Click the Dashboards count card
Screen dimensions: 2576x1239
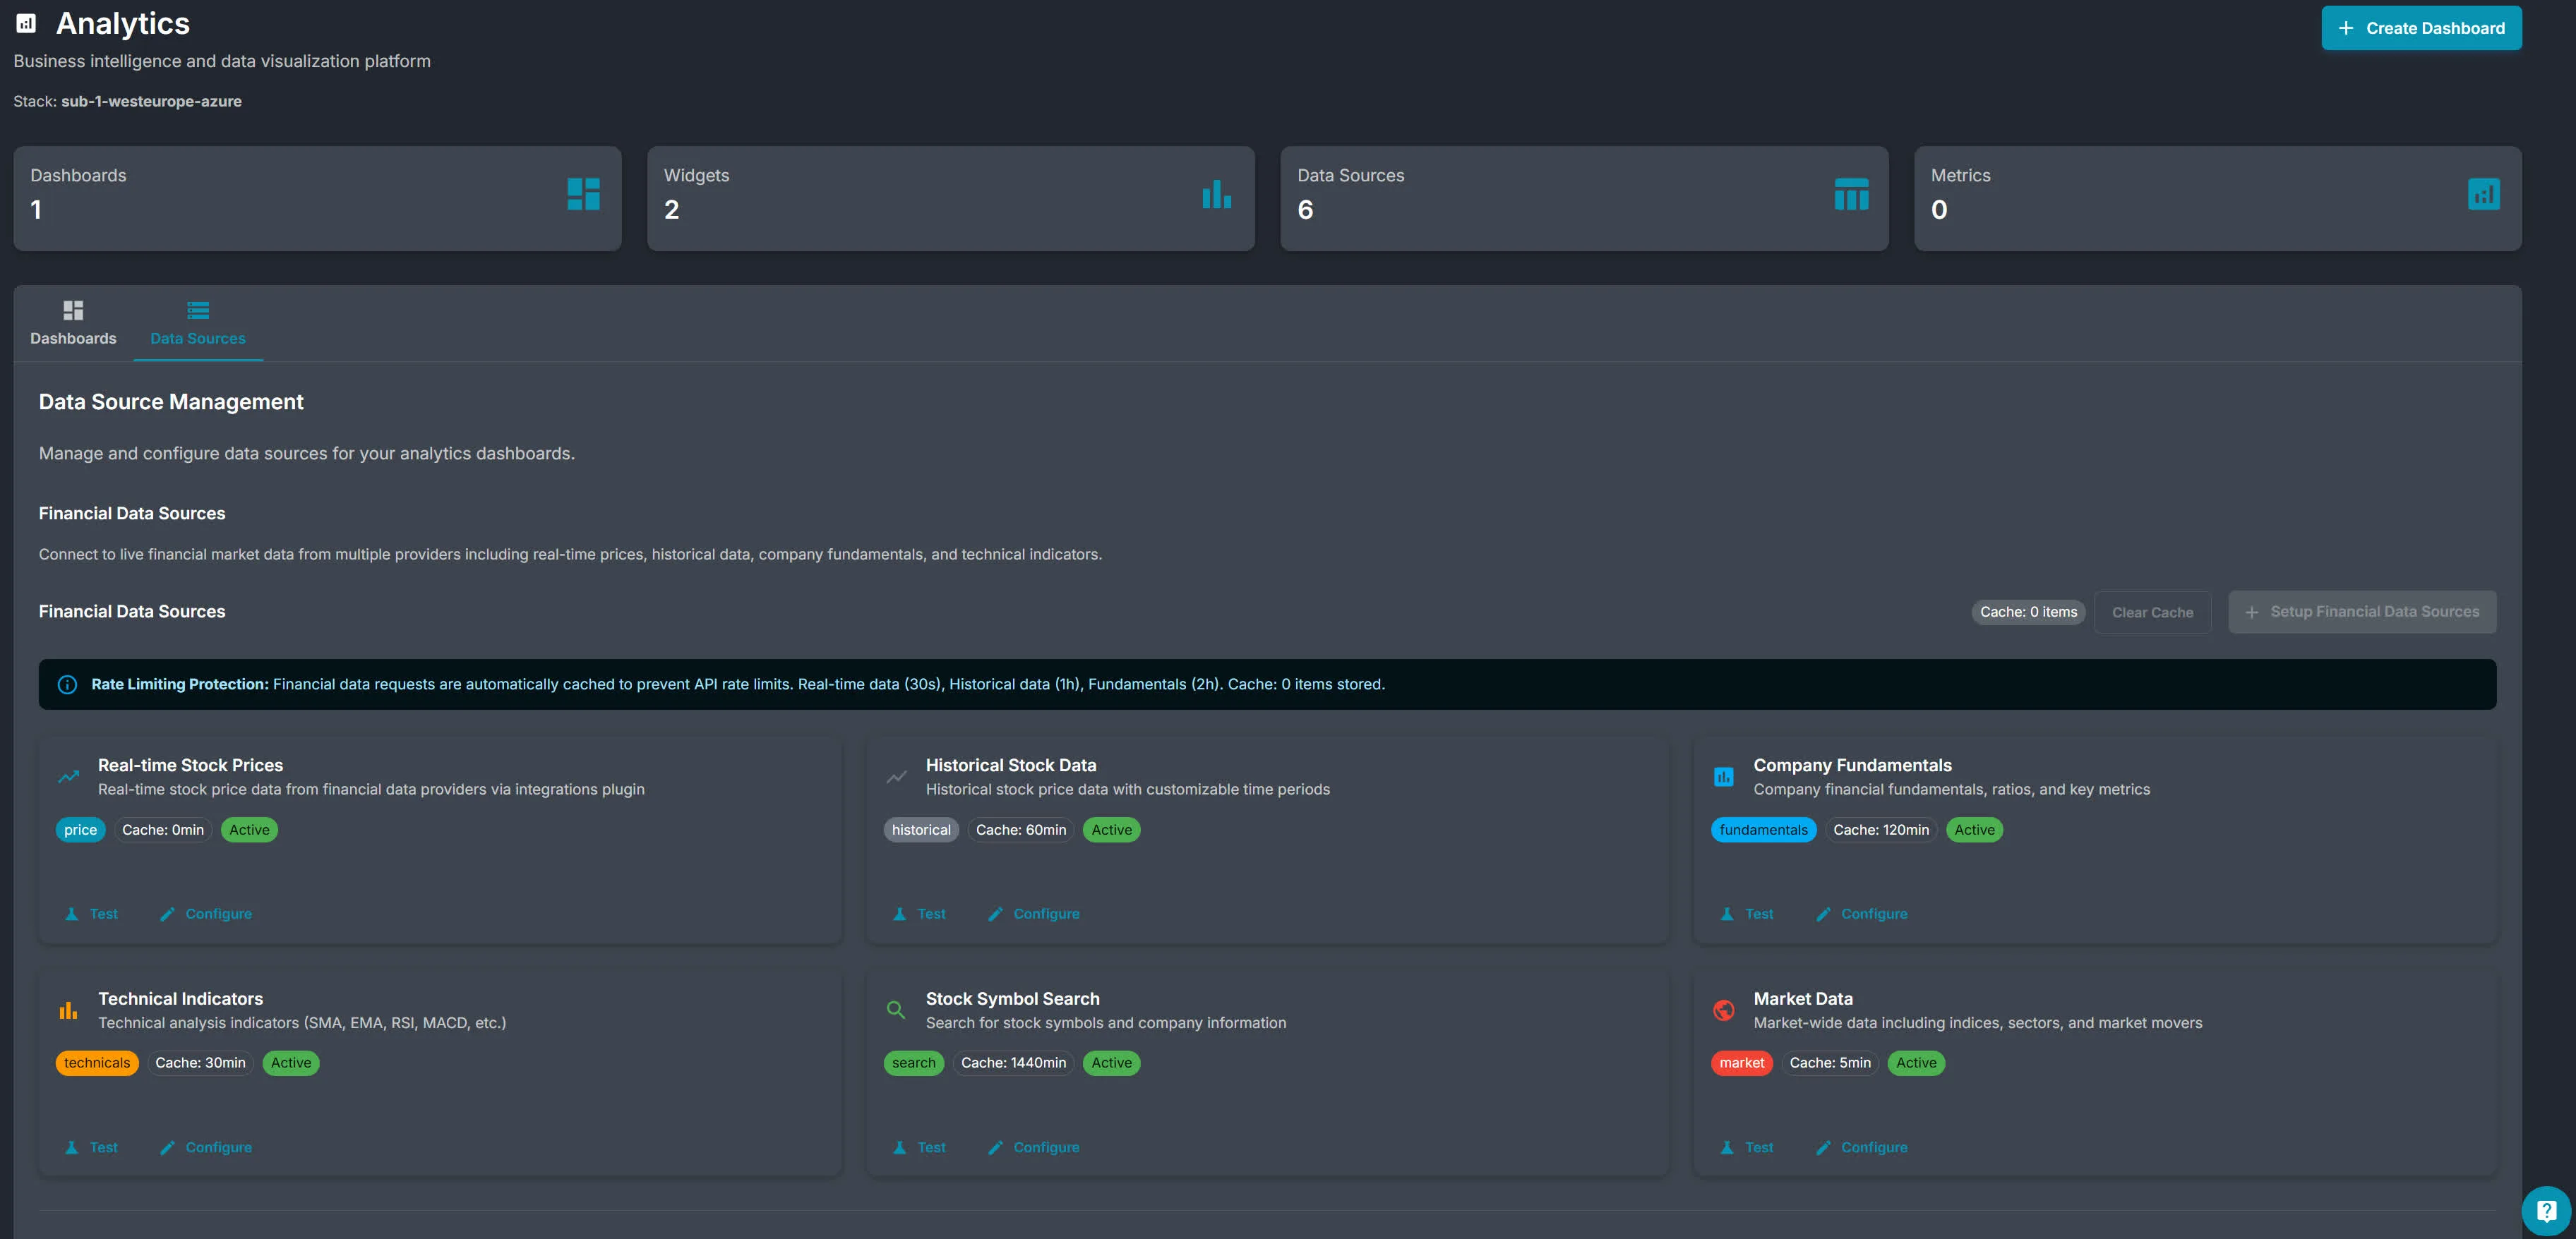(x=317, y=199)
